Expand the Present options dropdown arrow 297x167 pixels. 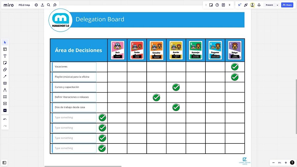pyautogui.click(x=277, y=5)
